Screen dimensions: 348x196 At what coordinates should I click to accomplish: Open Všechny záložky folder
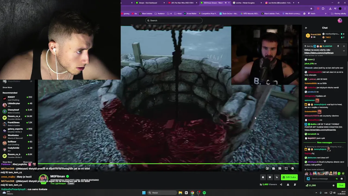338,13
